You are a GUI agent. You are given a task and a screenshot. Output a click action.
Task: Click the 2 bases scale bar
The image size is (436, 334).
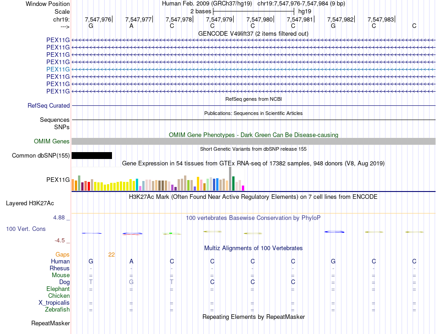tap(253, 11)
